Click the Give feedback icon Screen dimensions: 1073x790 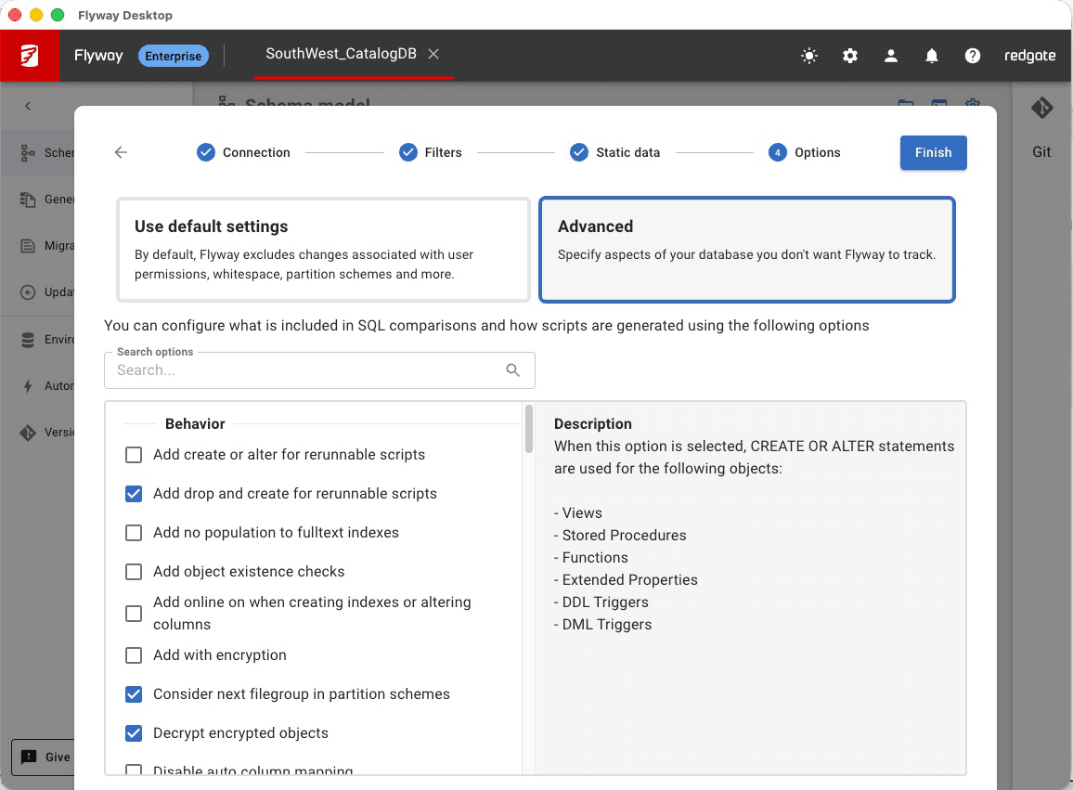pyautogui.click(x=29, y=758)
